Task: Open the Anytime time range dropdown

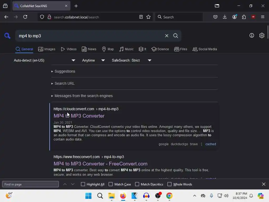Action: (93, 60)
